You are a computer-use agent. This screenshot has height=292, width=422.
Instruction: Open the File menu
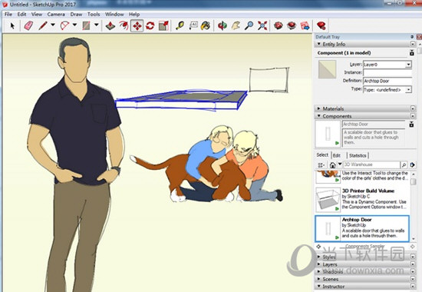8,15
